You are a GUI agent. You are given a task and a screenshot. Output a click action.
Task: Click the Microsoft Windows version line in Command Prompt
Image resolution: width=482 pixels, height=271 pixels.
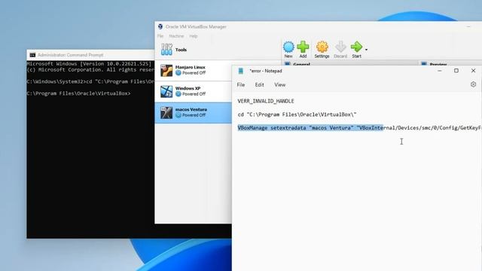pos(89,64)
